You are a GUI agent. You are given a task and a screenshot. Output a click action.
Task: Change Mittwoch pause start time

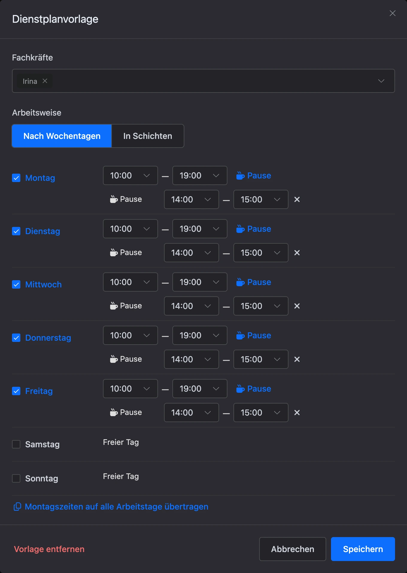(192, 306)
